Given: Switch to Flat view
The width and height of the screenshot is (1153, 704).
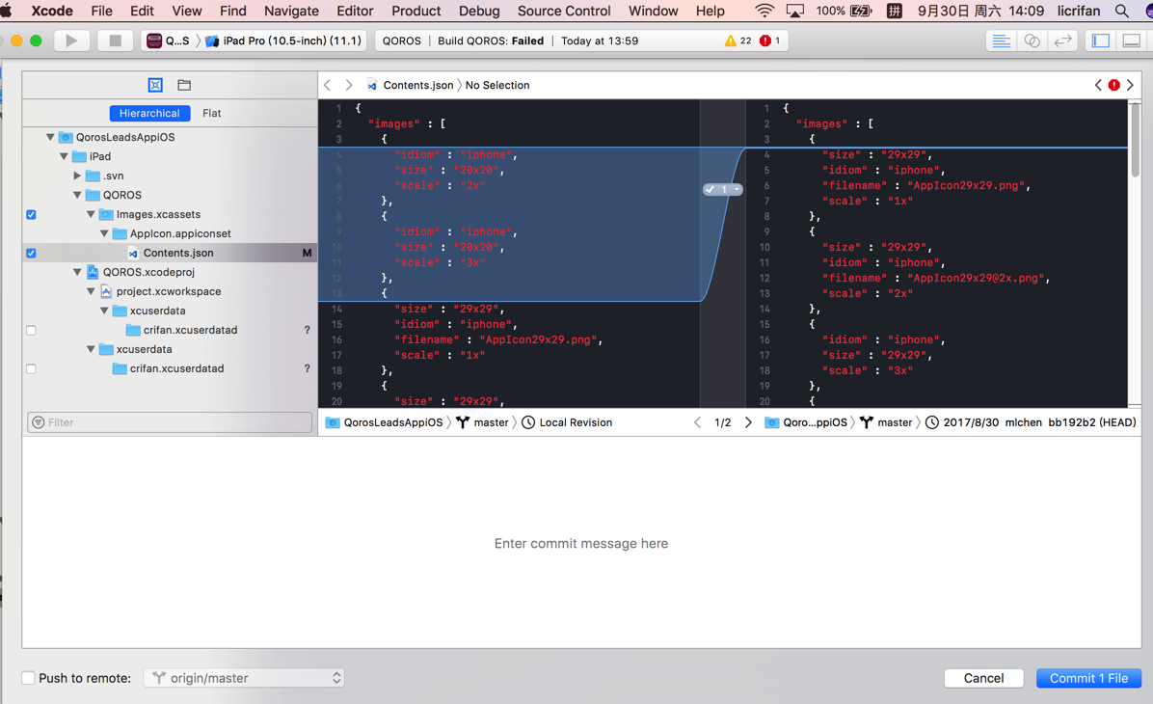Looking at the screenshot, I should (212, 113).
